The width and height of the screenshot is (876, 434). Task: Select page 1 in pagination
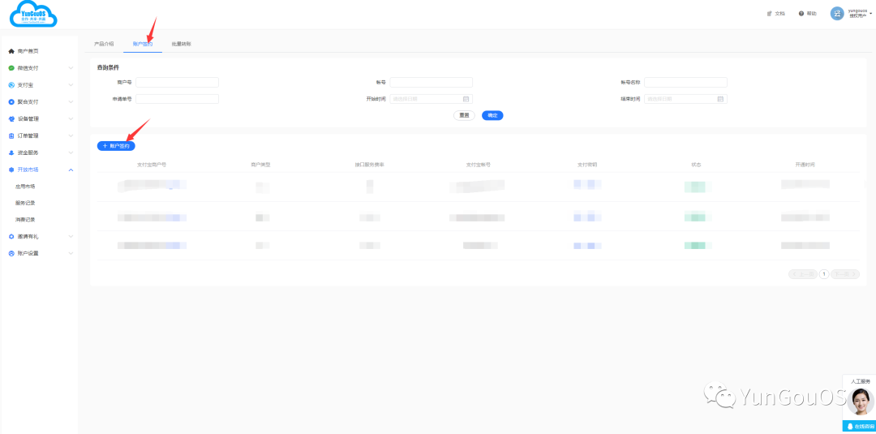pos(823,274)
